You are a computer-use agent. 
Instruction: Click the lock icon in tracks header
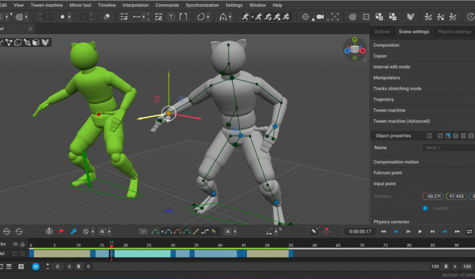[x=23, y=243]
